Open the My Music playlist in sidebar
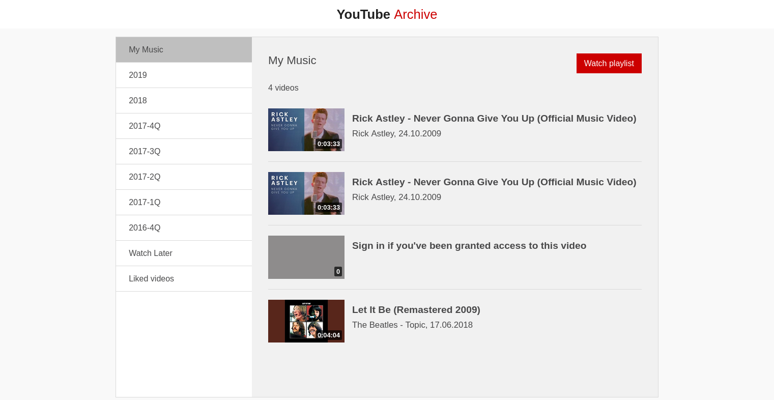Image resolution: width=774 pixels, height=400 pixels. click(184, 50)
